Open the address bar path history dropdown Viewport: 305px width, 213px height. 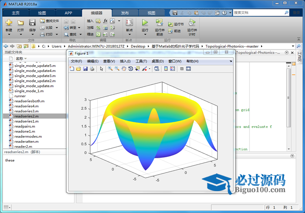(x=293, y=46)
